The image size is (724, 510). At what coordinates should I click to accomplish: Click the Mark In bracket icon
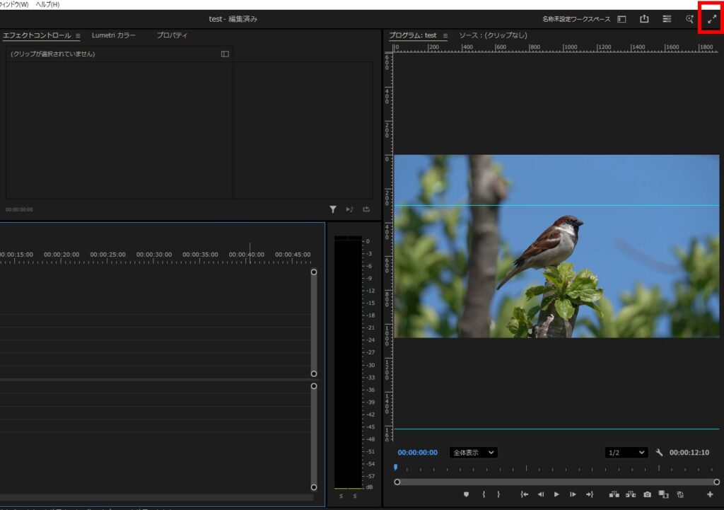484,494
